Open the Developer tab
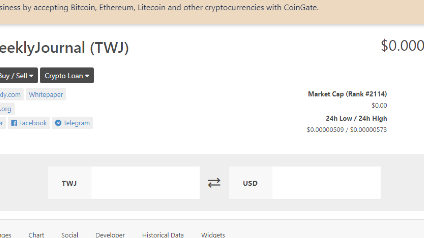Screen dimensions: 424x238 pos(110,235)
